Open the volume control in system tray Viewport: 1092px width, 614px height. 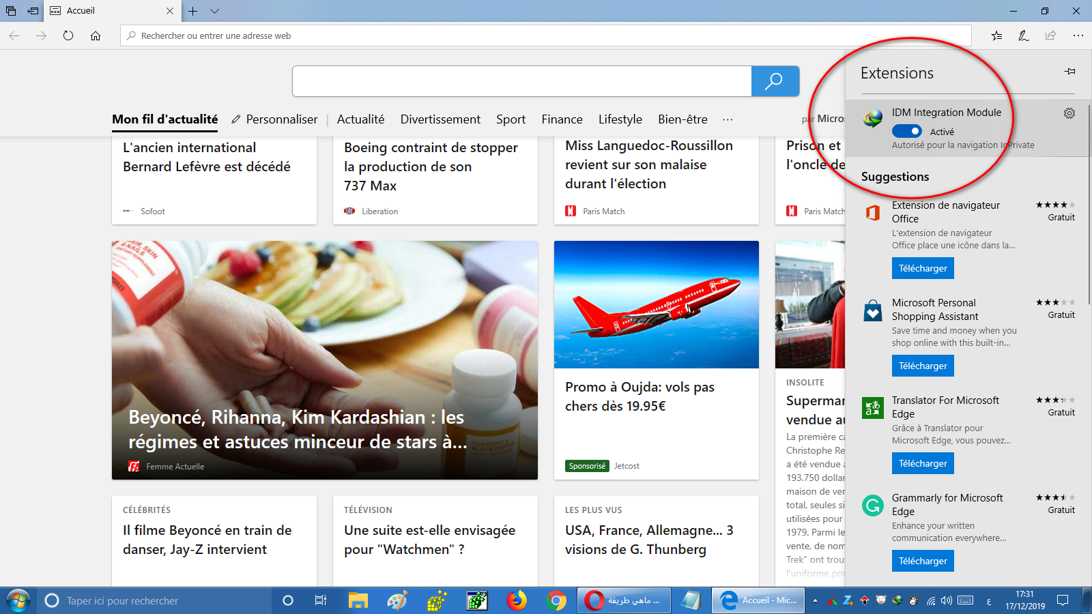(947, 600)
